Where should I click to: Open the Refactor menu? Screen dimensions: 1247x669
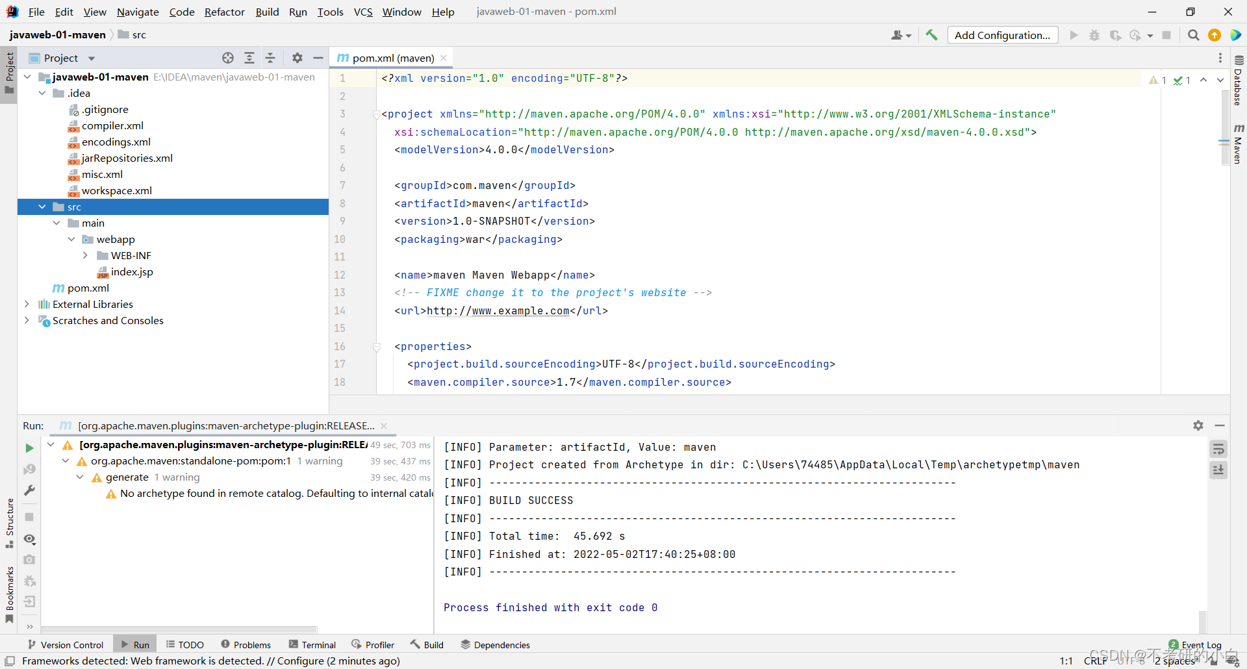pos(224,12)
